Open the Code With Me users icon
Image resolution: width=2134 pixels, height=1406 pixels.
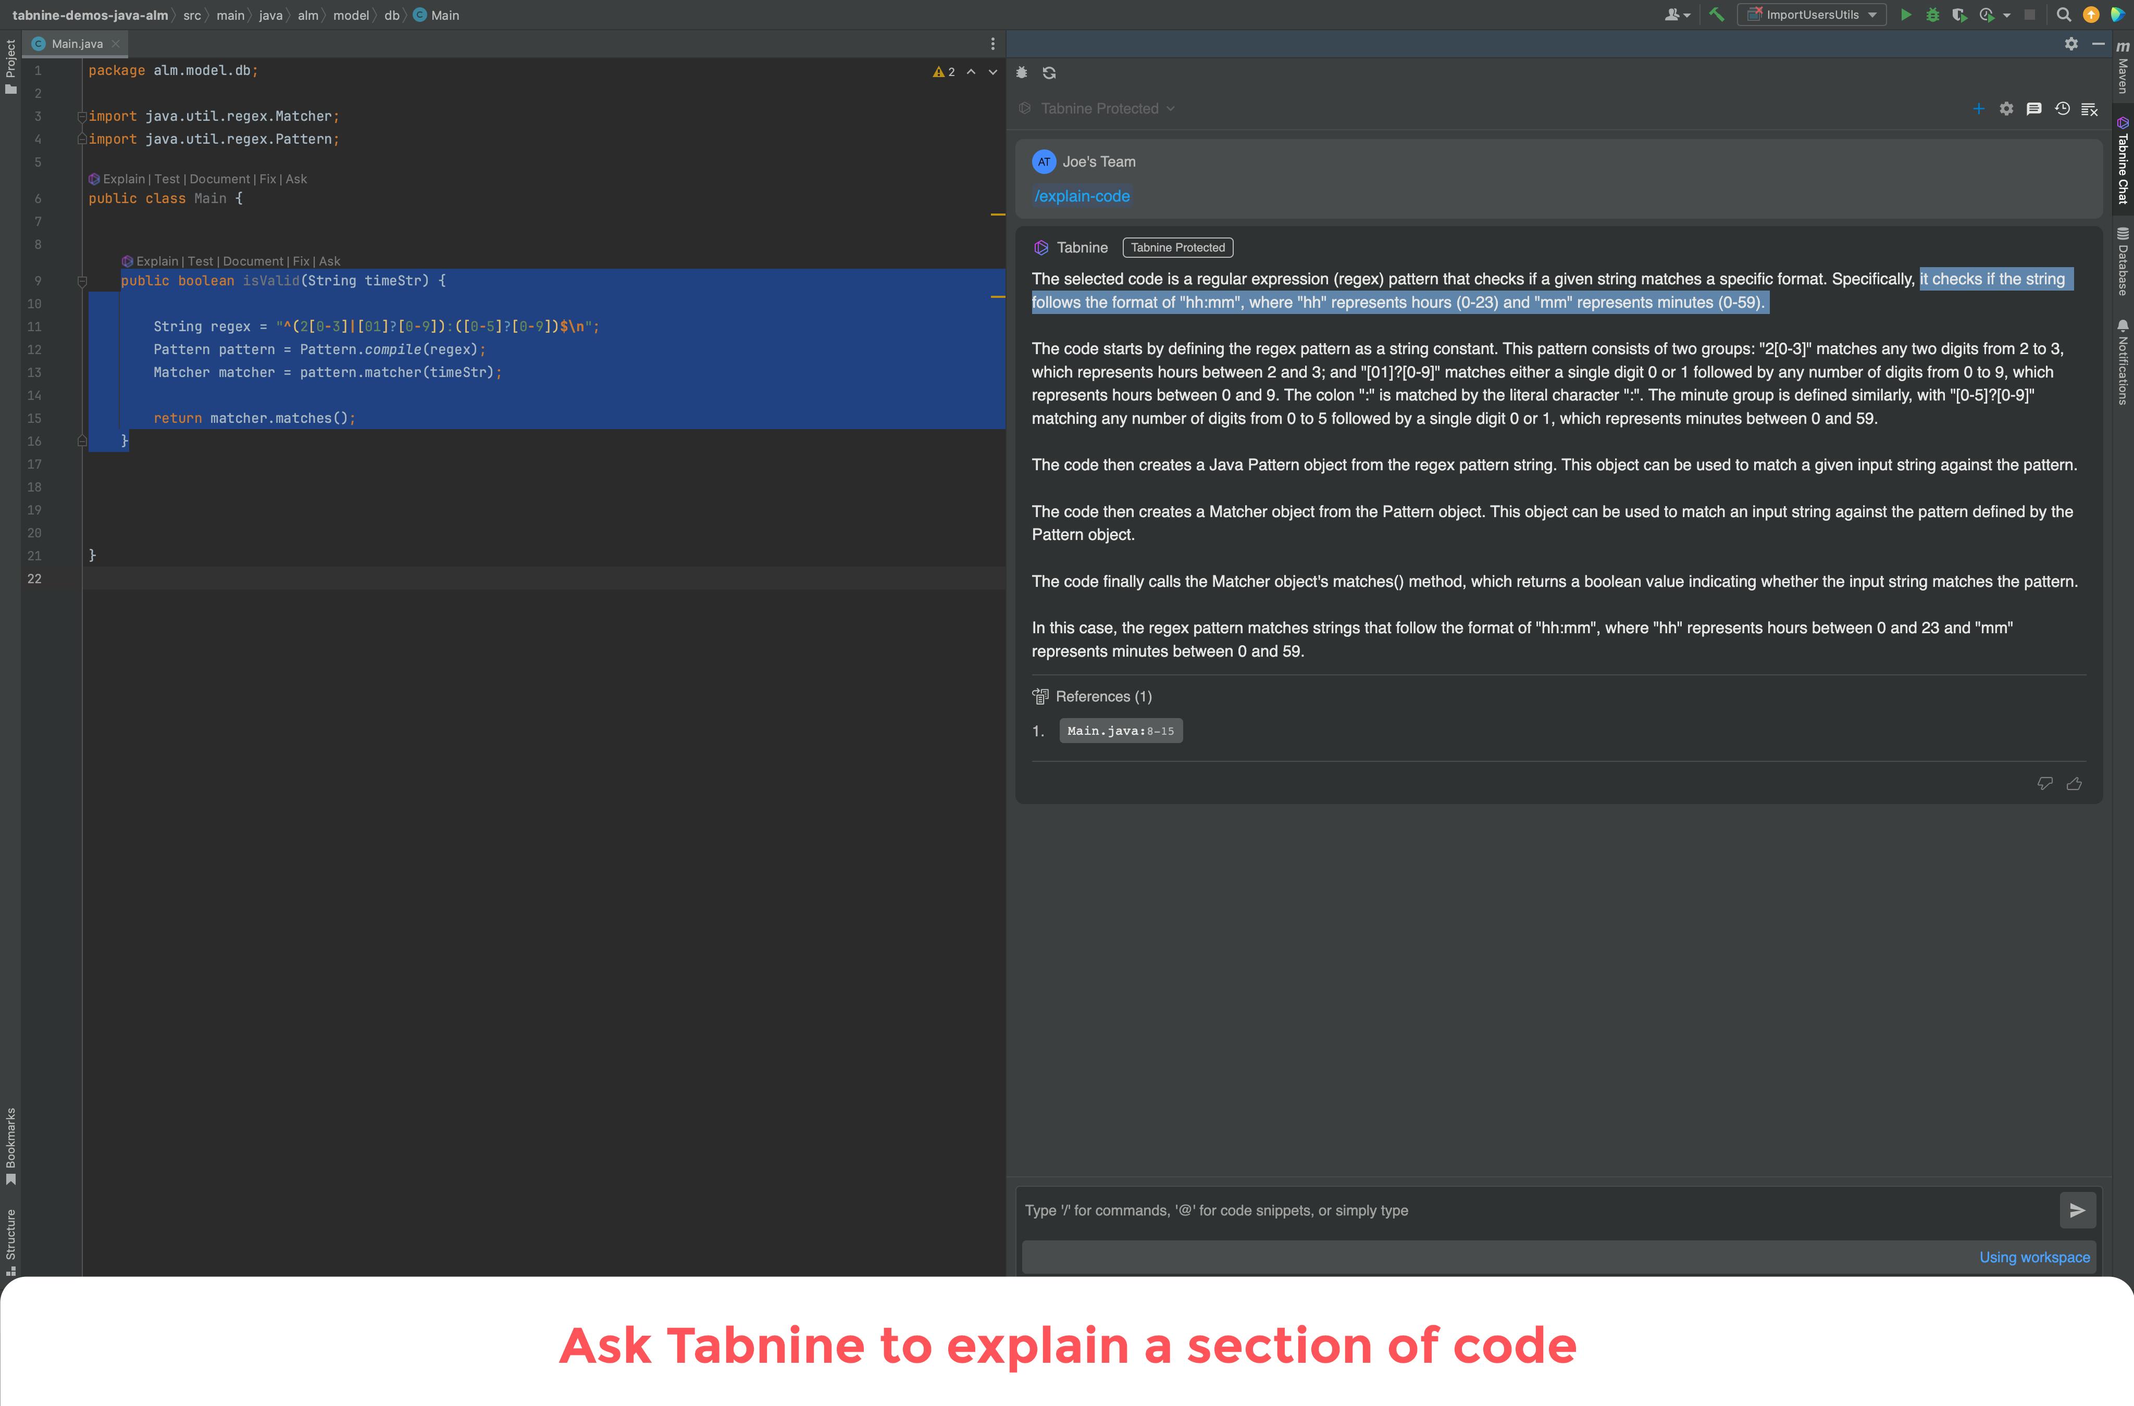click(x=1677, y=15)
